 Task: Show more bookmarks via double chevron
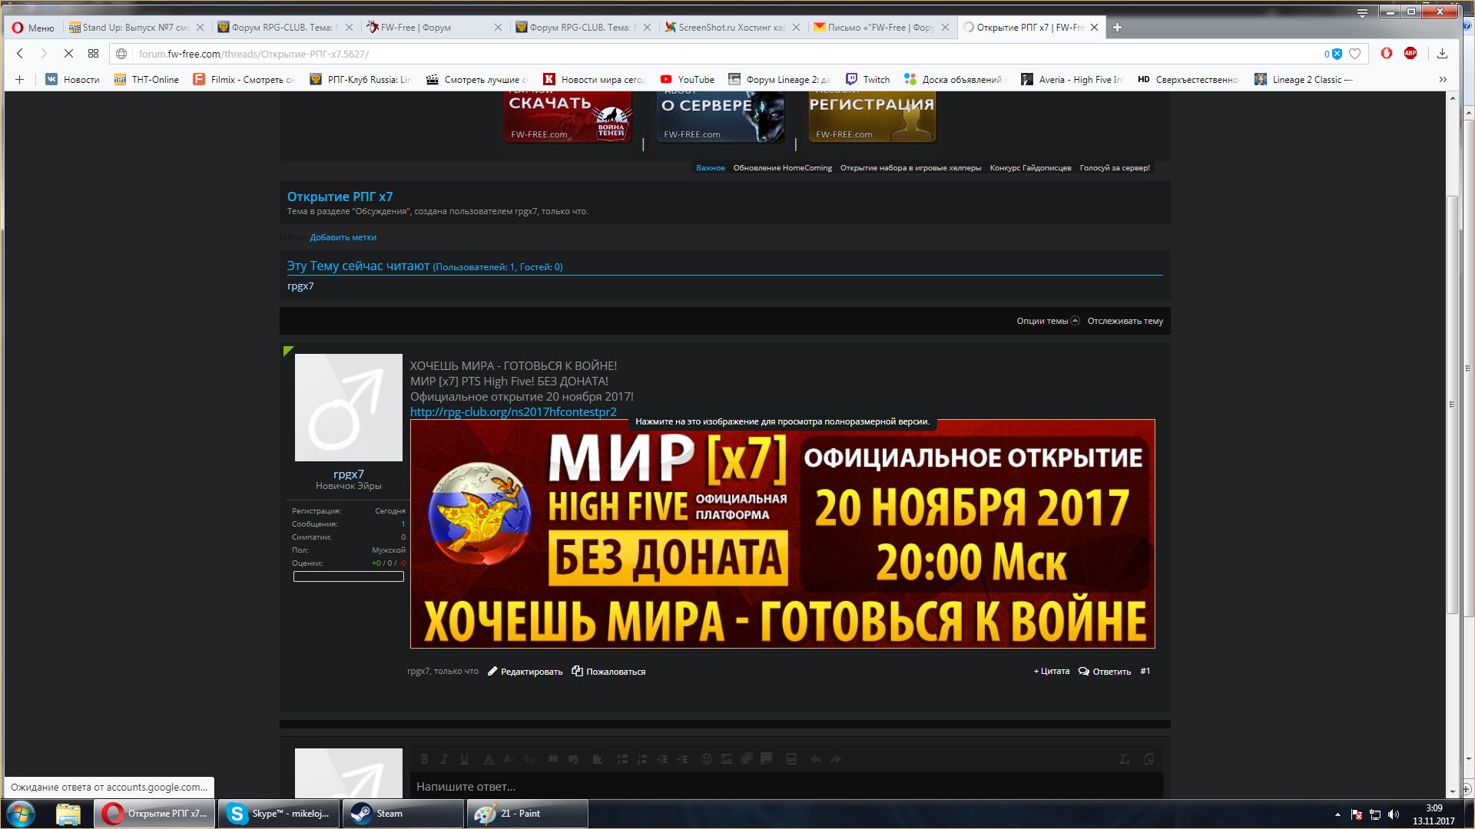[x=1443, y=79]
